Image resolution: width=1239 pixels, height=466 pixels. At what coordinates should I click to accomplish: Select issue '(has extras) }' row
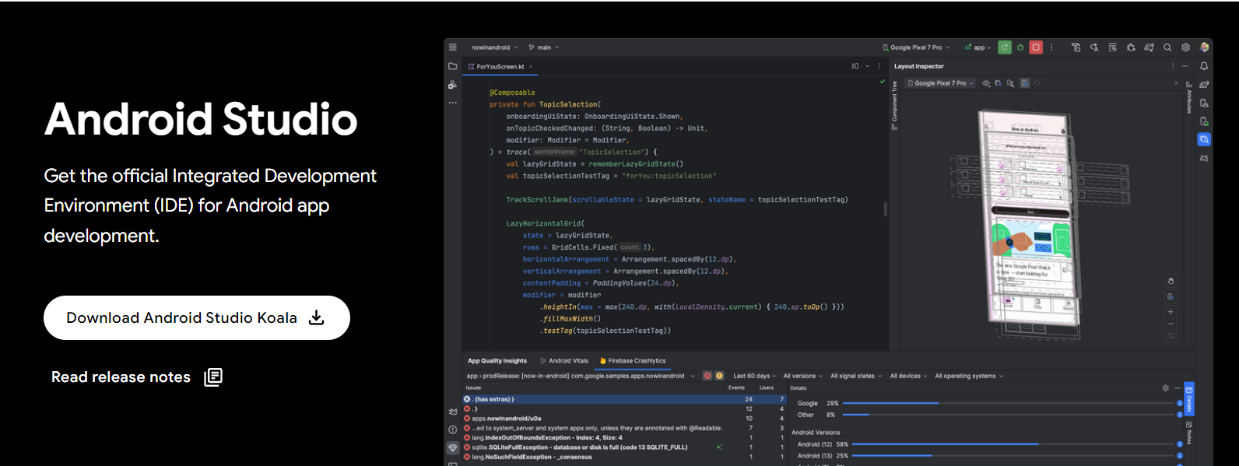(625, 399)
